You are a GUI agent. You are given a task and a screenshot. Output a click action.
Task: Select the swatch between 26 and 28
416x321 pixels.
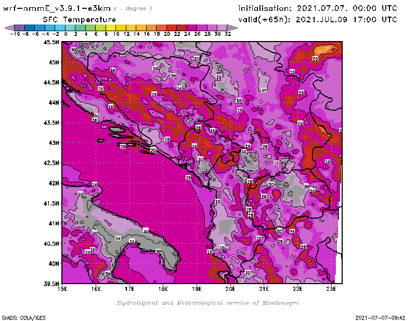click(202, 28)
